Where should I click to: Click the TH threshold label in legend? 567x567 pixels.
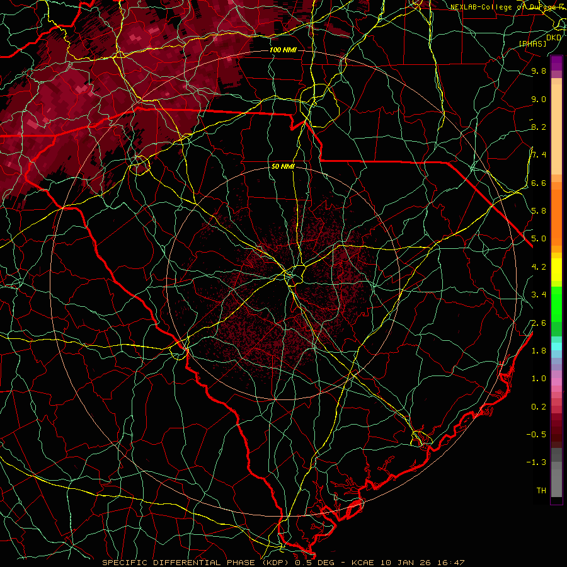tap(541, 491)
